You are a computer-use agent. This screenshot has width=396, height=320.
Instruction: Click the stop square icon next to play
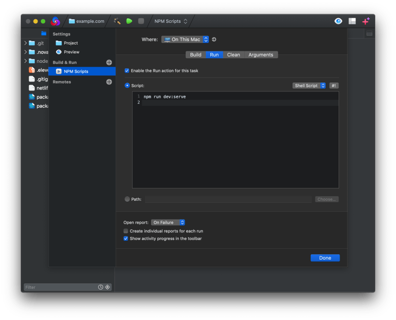point(141,21)
